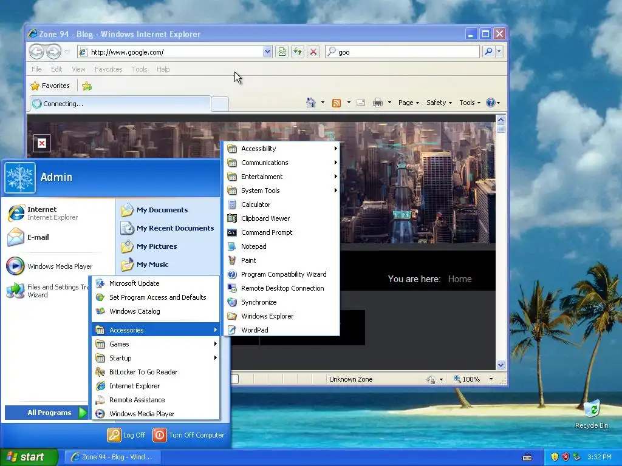Open a new blank tab
This screenshot has height=466, width=622.
coord(220,104)
